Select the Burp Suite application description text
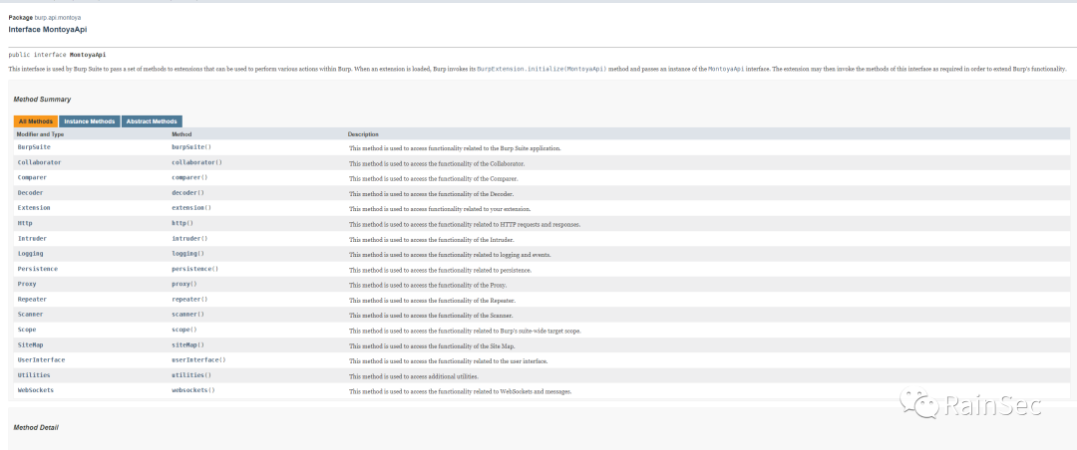Viewport: 1077px width, 450px height. point(456,148)
